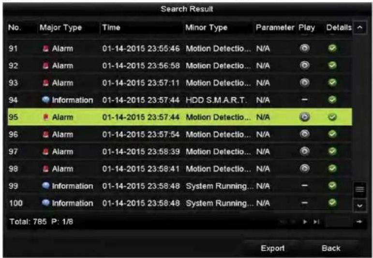Viewport: 373px width, 258px height.
Task: Click the blue information icon in row 99
Action: tap(45, 186)
